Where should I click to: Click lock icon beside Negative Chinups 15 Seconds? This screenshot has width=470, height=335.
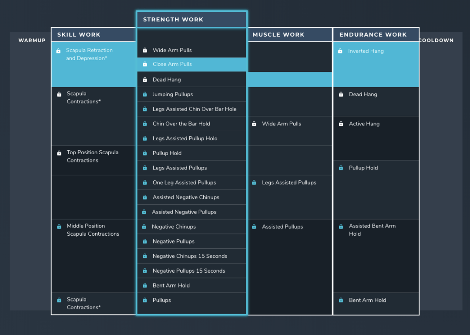point(145,256)
